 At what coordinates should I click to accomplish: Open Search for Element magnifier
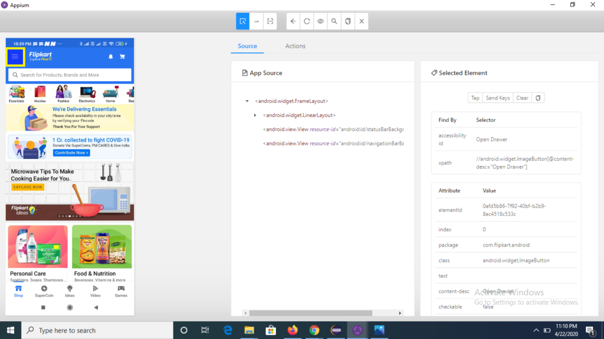coord(334,21)
